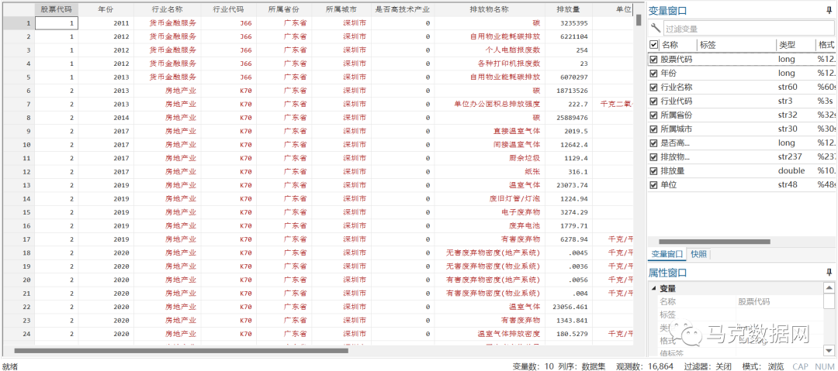Select the 是否高技术产业 column header

[x=403, y=9]
